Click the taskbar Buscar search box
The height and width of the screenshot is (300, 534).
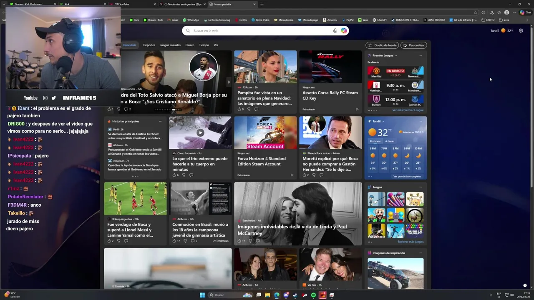230,295
